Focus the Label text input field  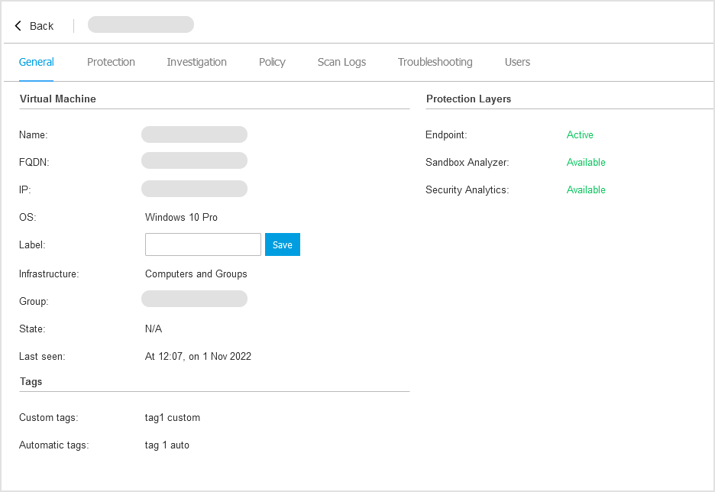tap(203, 244)
